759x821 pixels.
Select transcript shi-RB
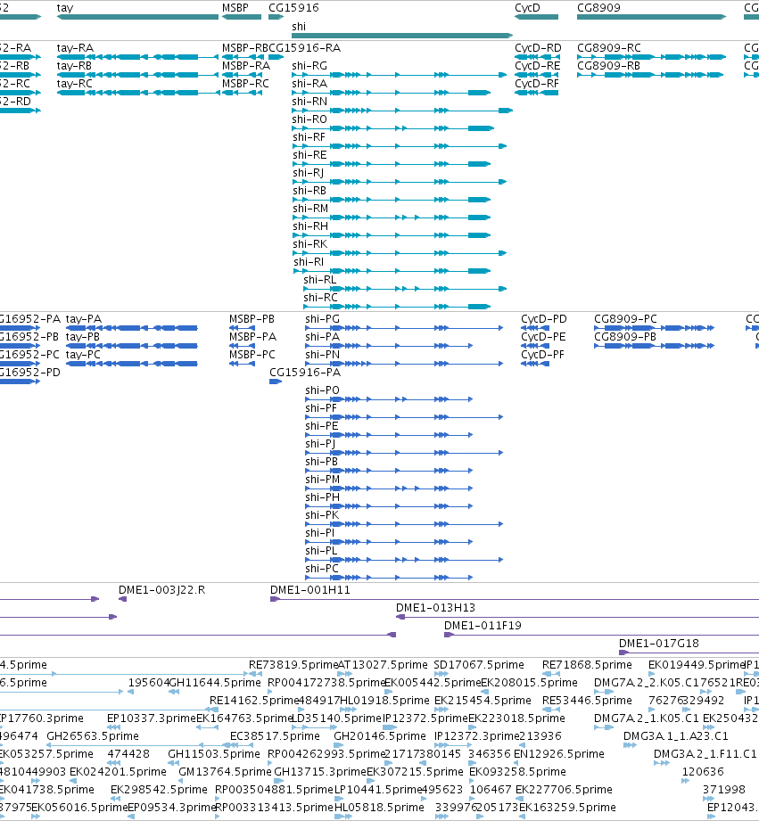[309, 191]
